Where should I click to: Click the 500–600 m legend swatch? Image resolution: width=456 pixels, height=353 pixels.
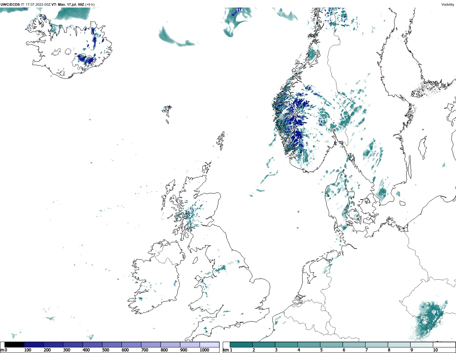(x=112, y=344)
